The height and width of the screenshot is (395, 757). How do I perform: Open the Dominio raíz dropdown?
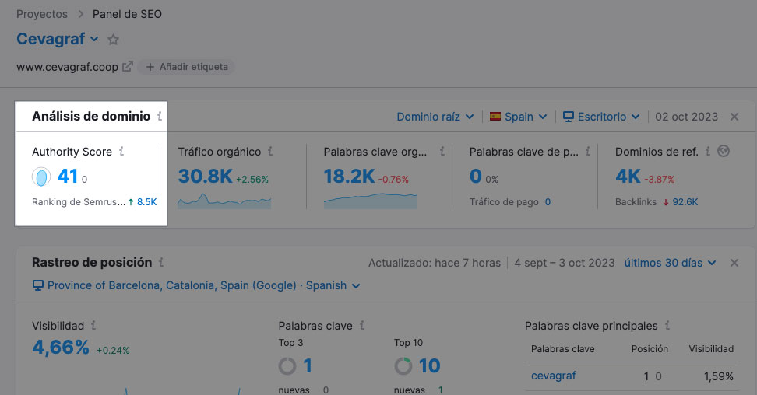click(x=435, y=117)
